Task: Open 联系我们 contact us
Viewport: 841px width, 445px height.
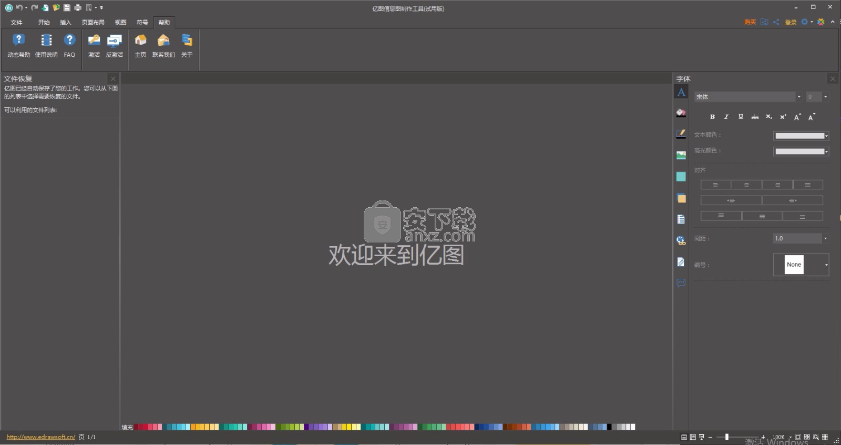Action: (163, 45)
